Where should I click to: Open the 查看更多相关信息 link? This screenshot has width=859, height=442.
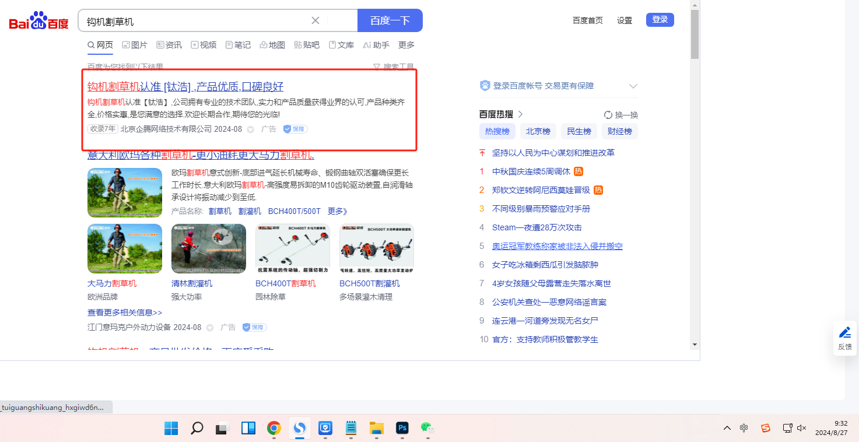click(125, 313)
